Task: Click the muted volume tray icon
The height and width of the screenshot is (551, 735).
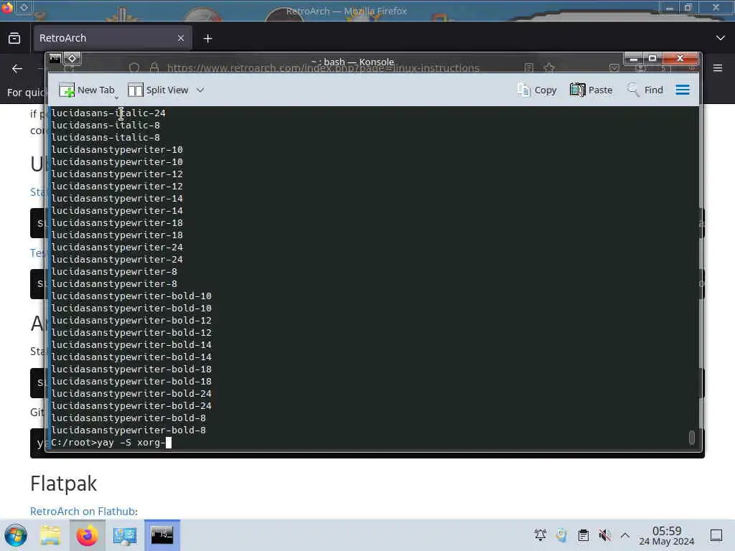Action: point(604,534)
